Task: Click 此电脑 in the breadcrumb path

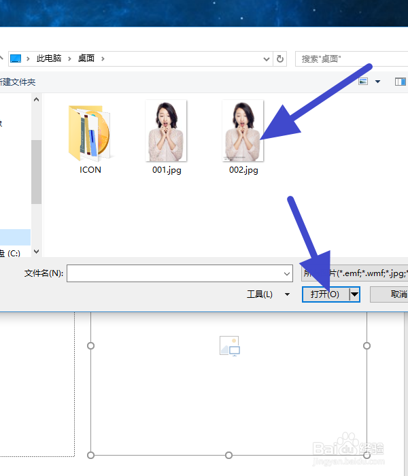Action: tap(49, 58)
